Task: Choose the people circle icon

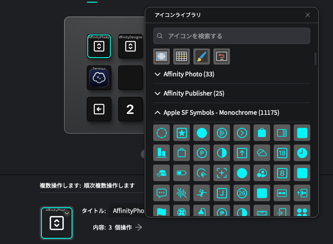Action: tap(262, 173)
